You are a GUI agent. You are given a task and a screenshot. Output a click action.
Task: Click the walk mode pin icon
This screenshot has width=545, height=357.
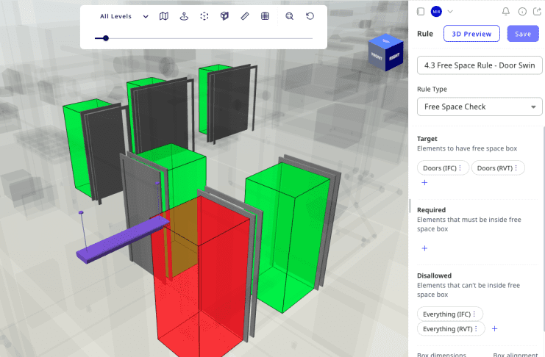(184, 16)
